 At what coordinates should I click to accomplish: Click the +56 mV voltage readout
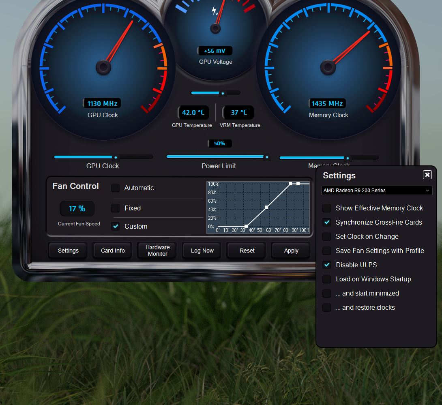click(x=215, y=51)
